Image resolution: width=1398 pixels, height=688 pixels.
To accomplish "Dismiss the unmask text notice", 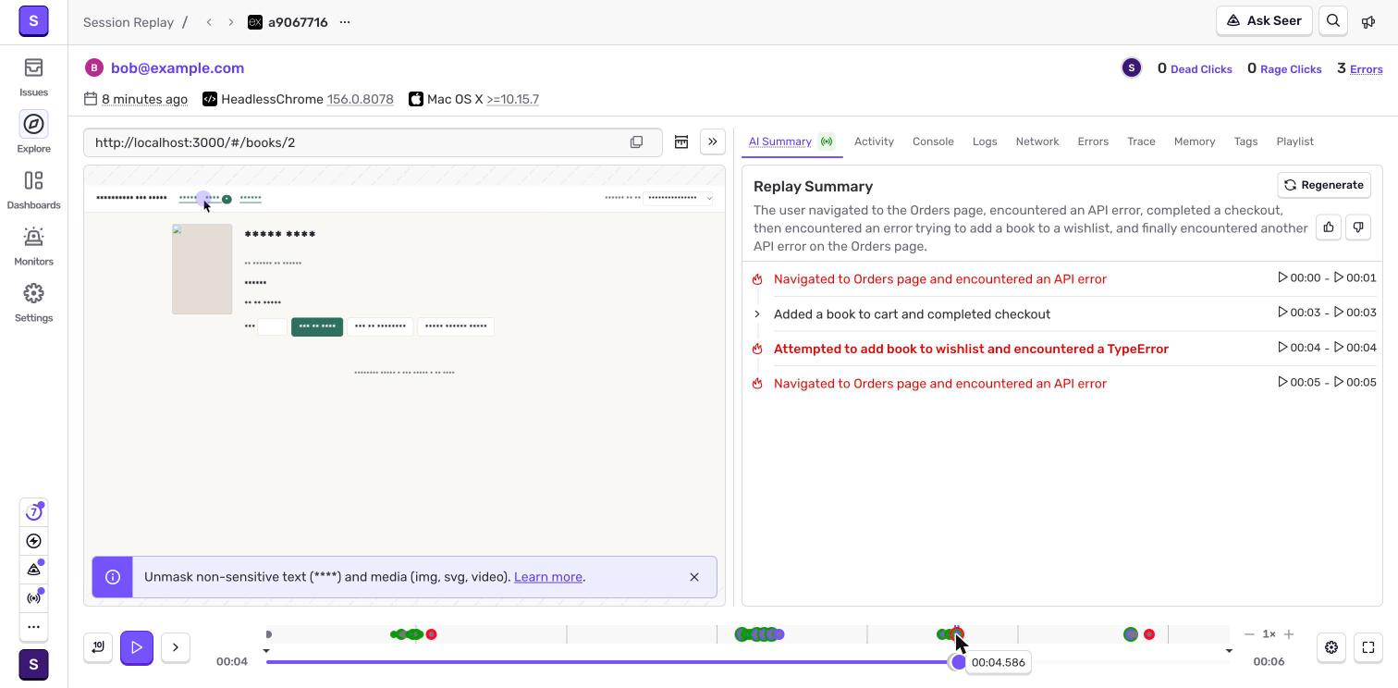I will (694, 577).
